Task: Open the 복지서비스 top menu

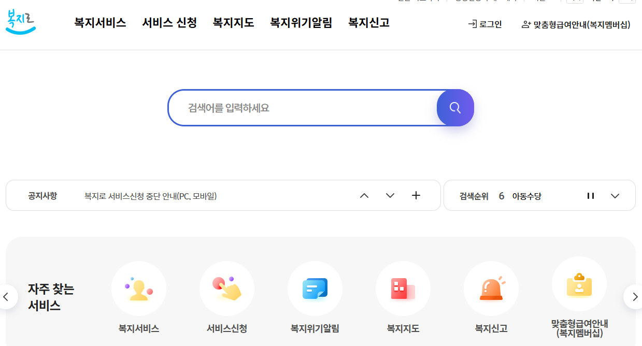Action: point(100,23)
